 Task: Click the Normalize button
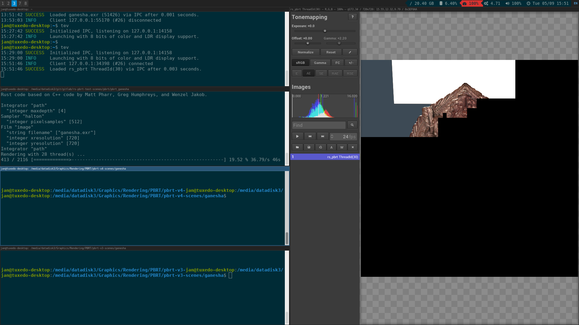(305, 52)
